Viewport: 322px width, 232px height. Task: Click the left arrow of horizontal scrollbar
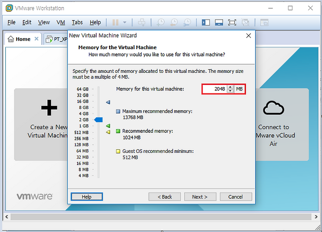tap(7, 217)
